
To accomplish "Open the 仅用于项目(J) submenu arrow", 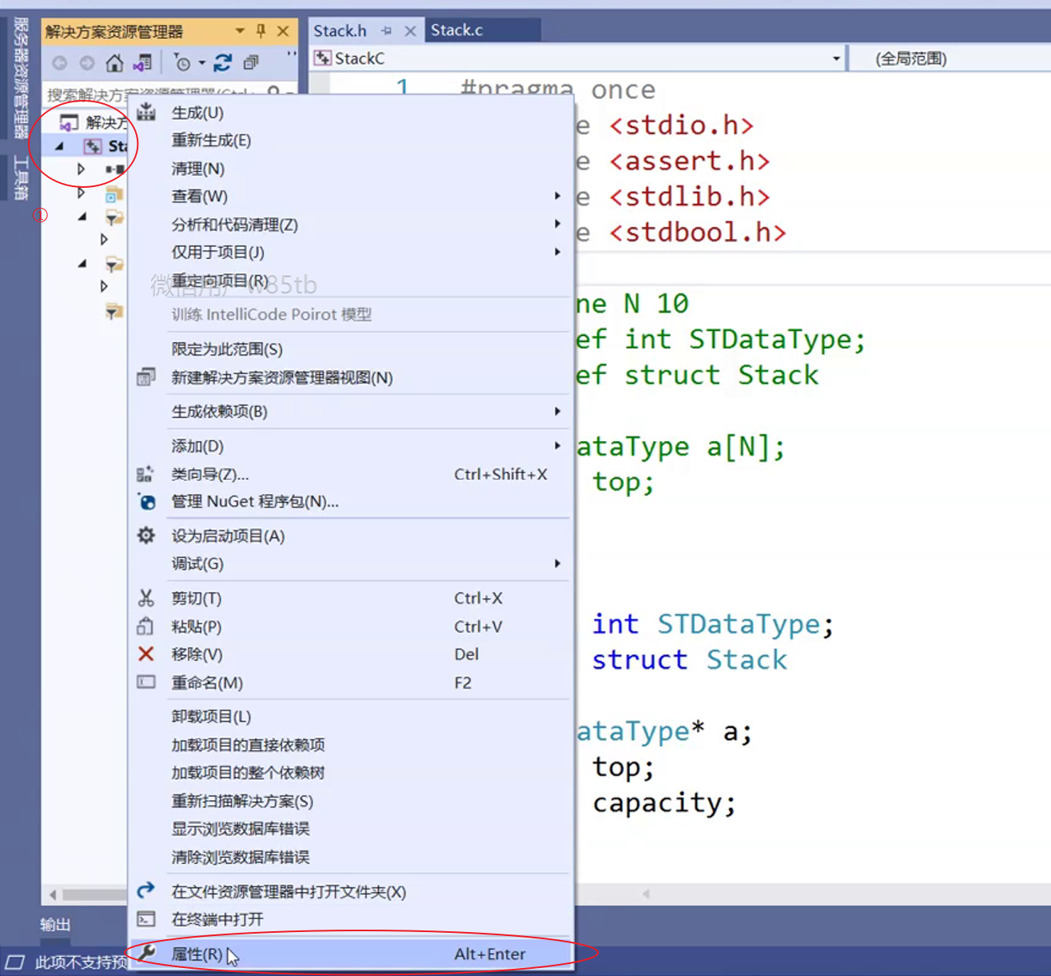I will pyautogui.click(x=557, y=252).
